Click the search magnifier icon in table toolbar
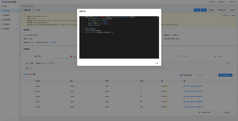238x121 pixels. [x=216, y=75]
